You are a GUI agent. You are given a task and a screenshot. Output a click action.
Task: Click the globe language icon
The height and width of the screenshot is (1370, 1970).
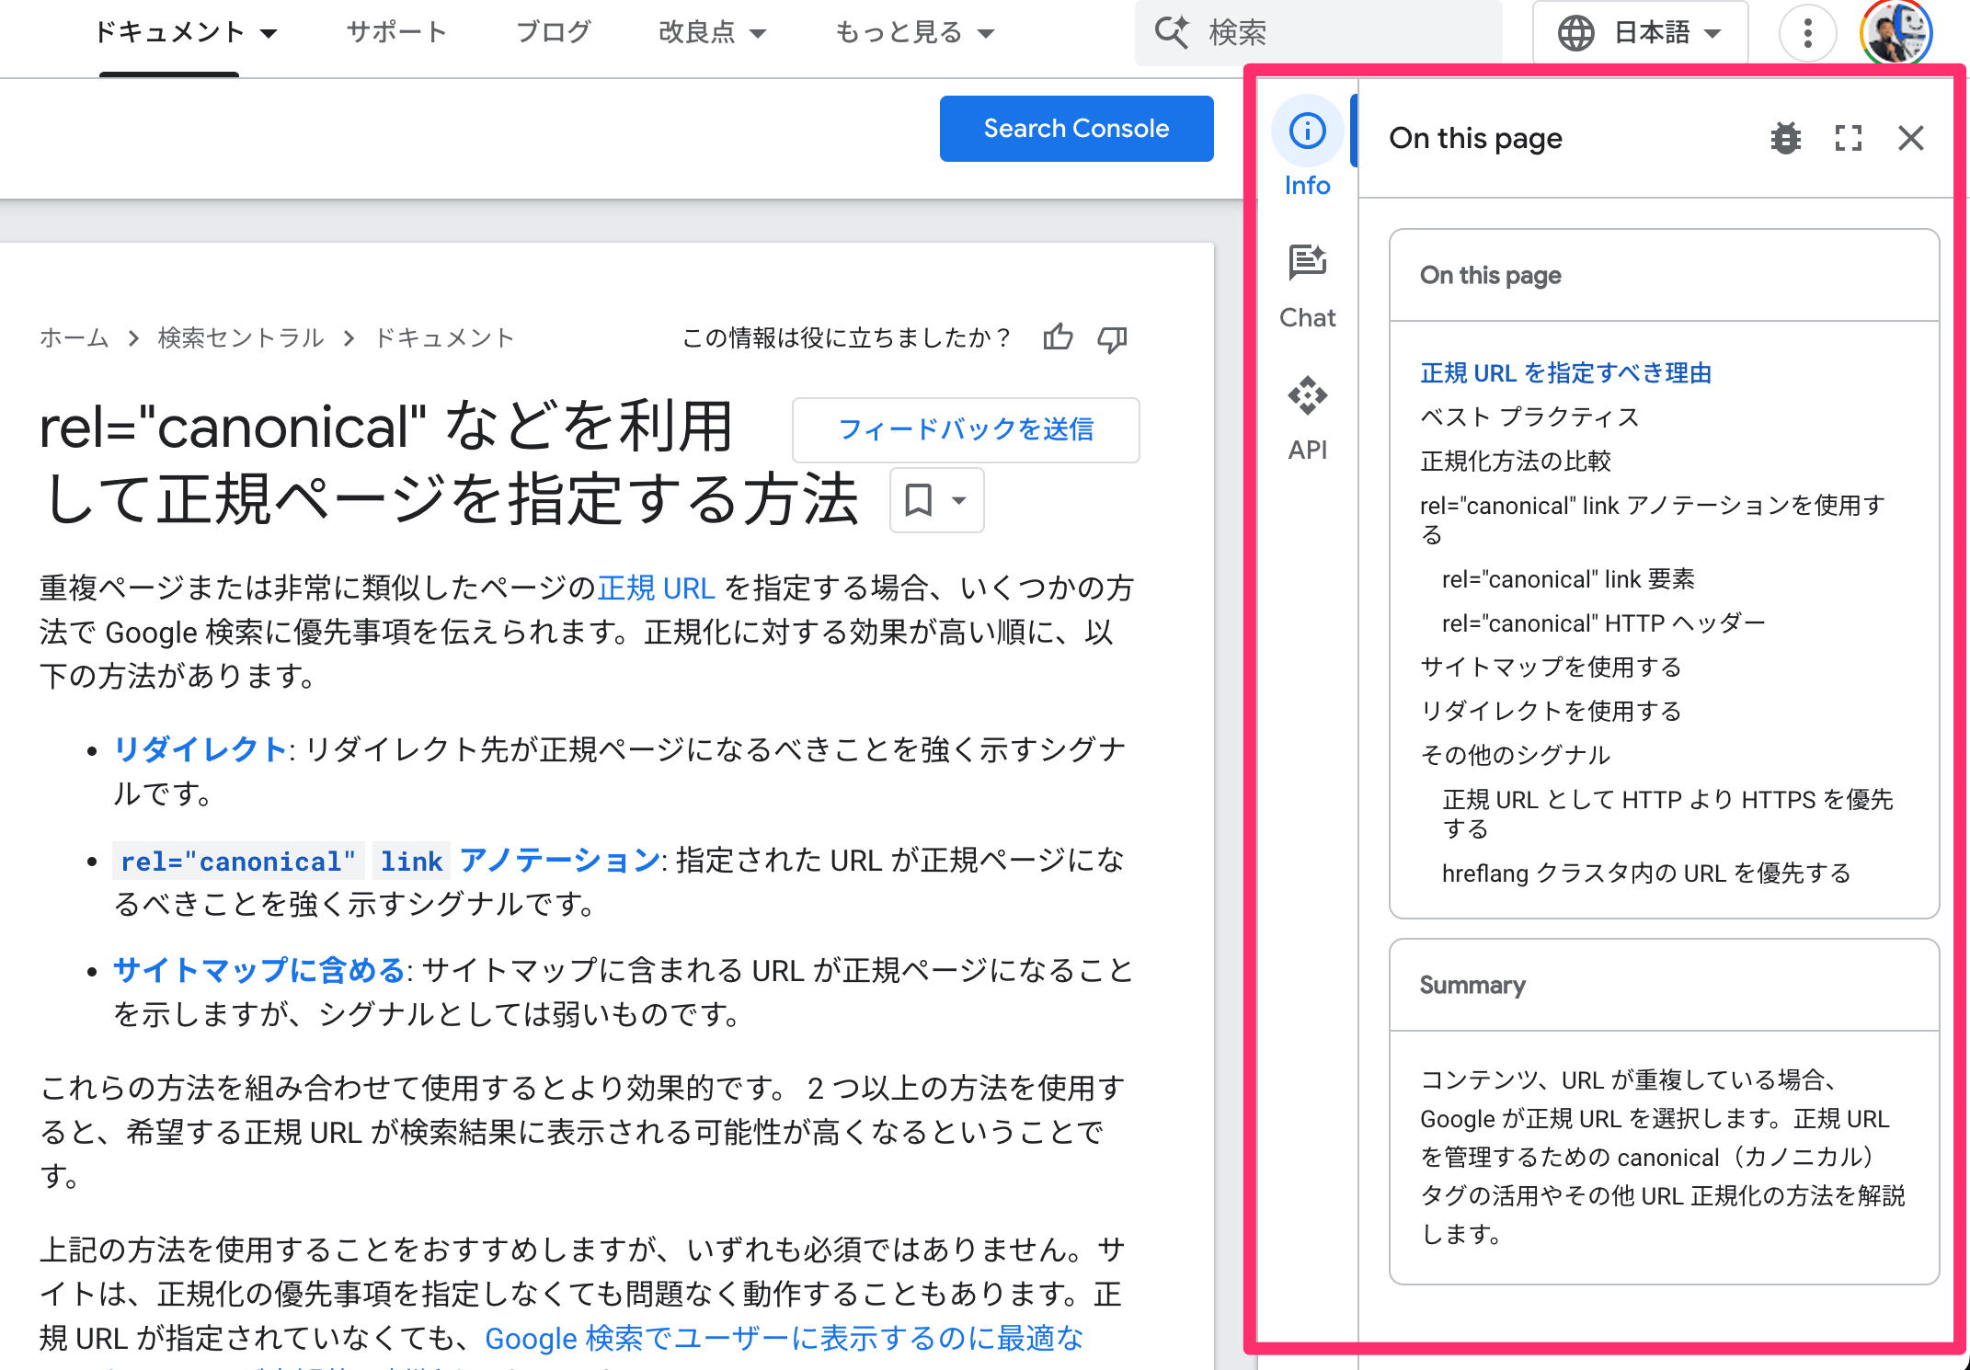point(1575,33)
